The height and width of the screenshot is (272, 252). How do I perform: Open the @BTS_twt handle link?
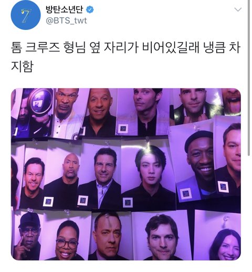click(x=66, y=21)
